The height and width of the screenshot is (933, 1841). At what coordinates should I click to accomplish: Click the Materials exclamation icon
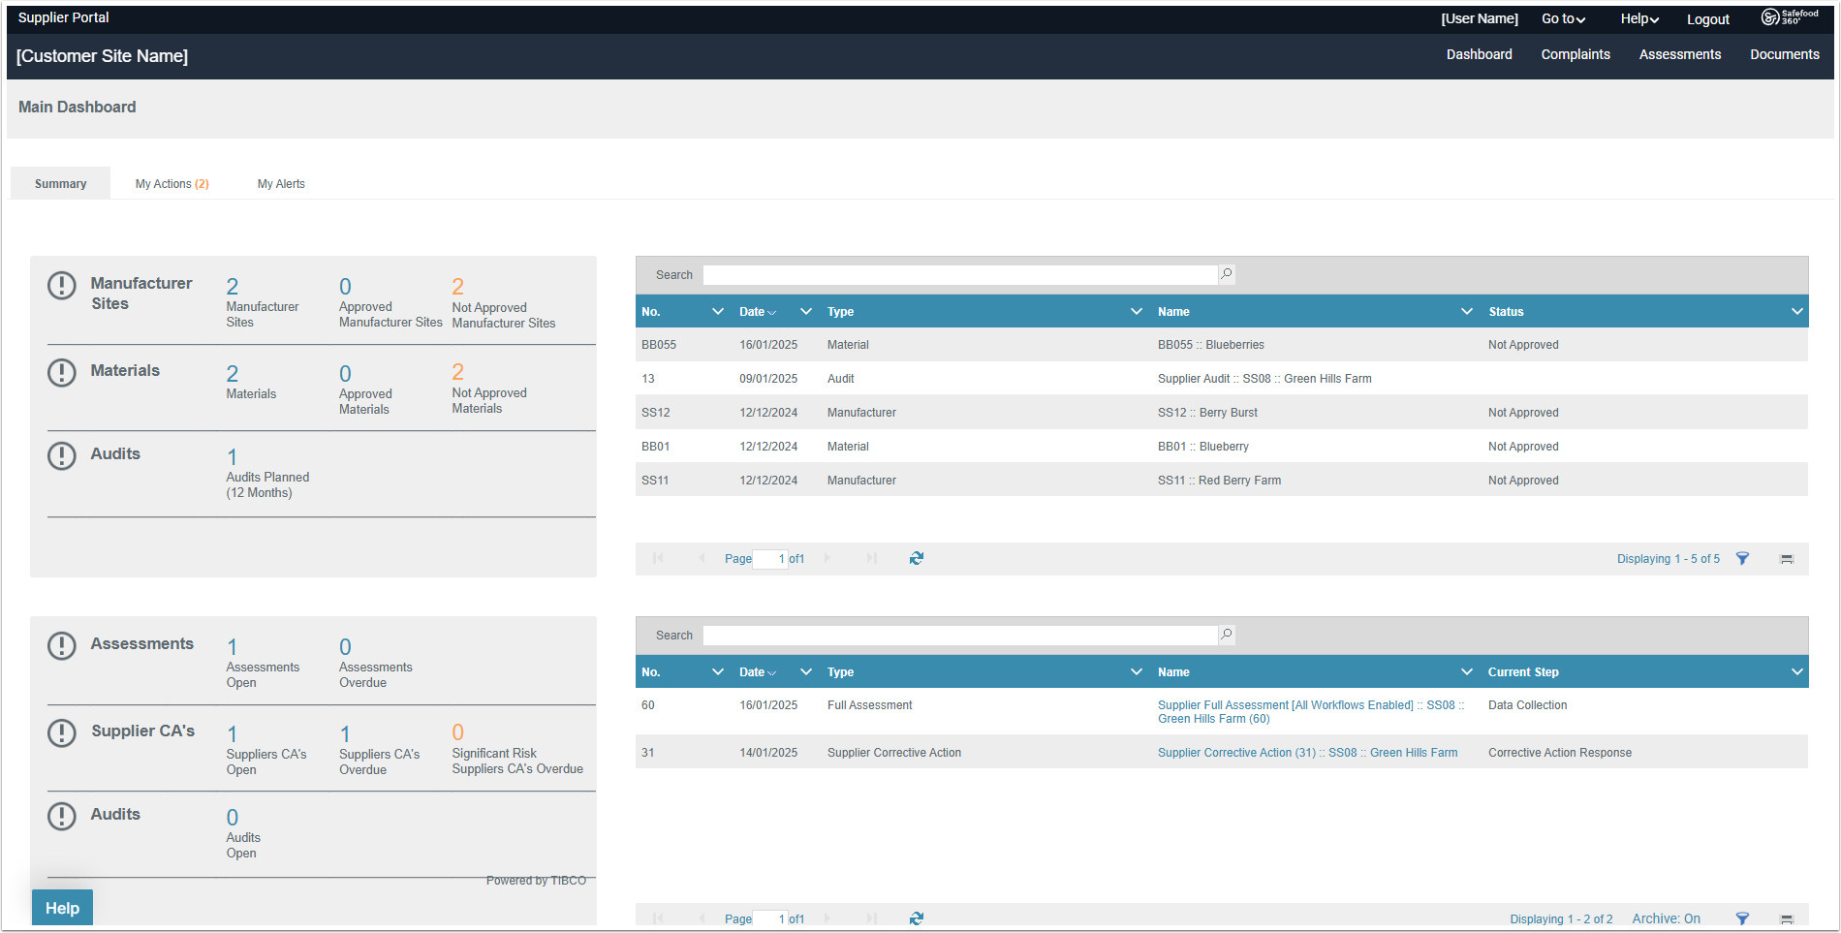pyautogui.click(x=62, y=372)
